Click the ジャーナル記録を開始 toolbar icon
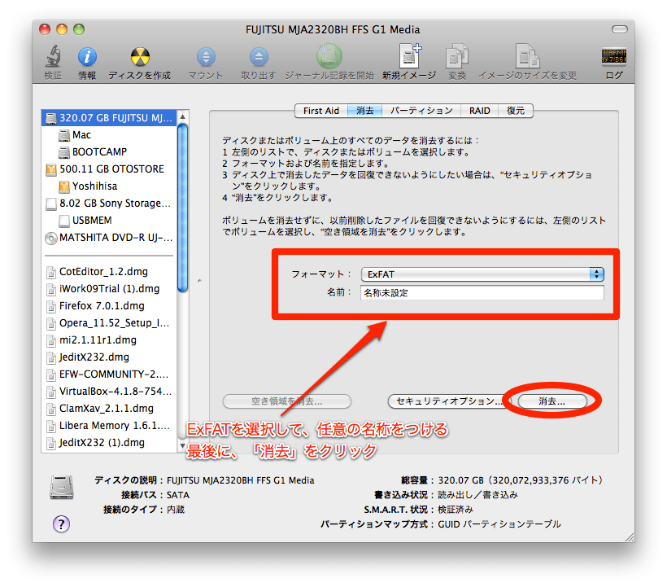Image resolution: width=667 pixels, height=587 pixels. coord(329,56)
